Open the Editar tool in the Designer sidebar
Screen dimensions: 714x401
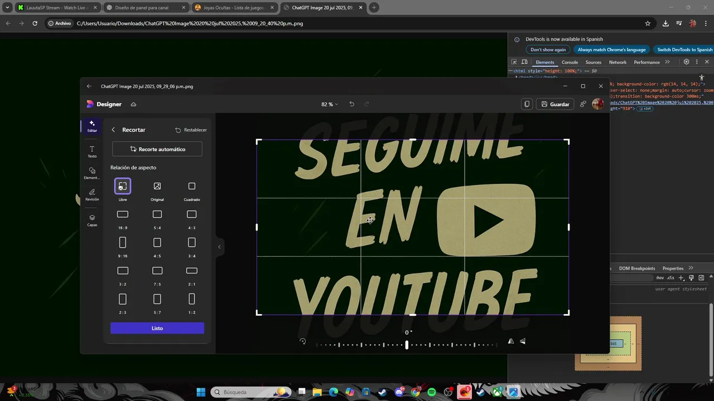click(x=92, y=126)
